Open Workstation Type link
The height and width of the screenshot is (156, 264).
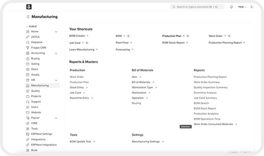144,88
